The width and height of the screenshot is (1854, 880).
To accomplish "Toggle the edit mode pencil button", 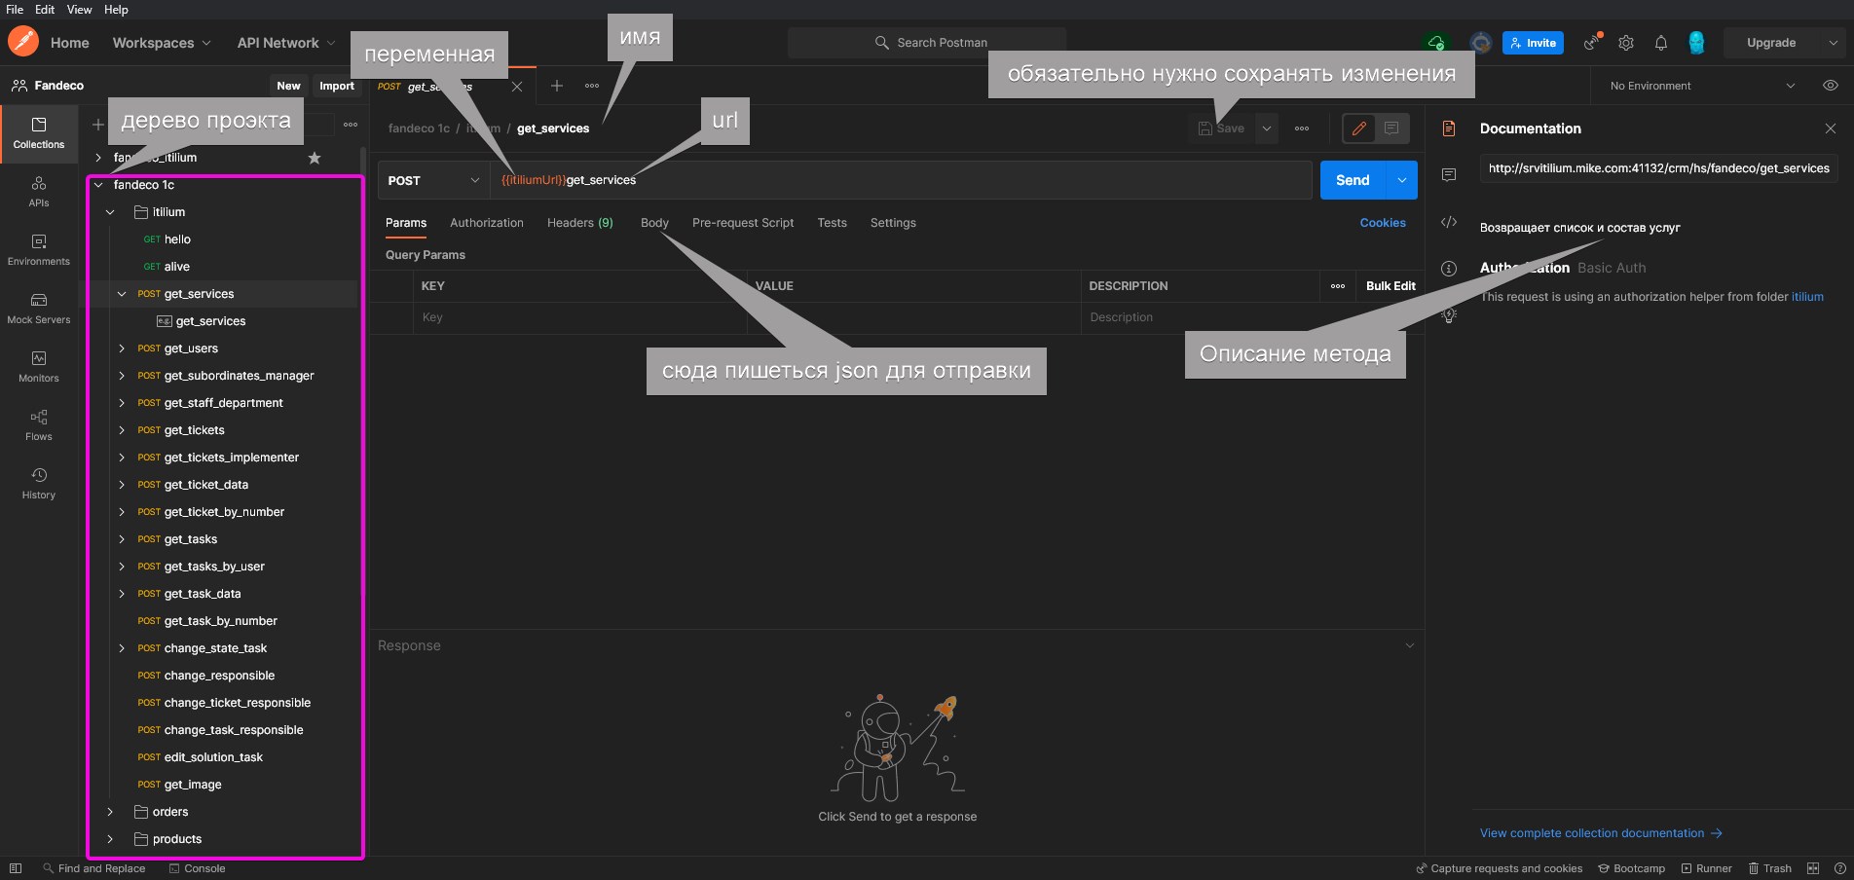I will coord(1359,128).
